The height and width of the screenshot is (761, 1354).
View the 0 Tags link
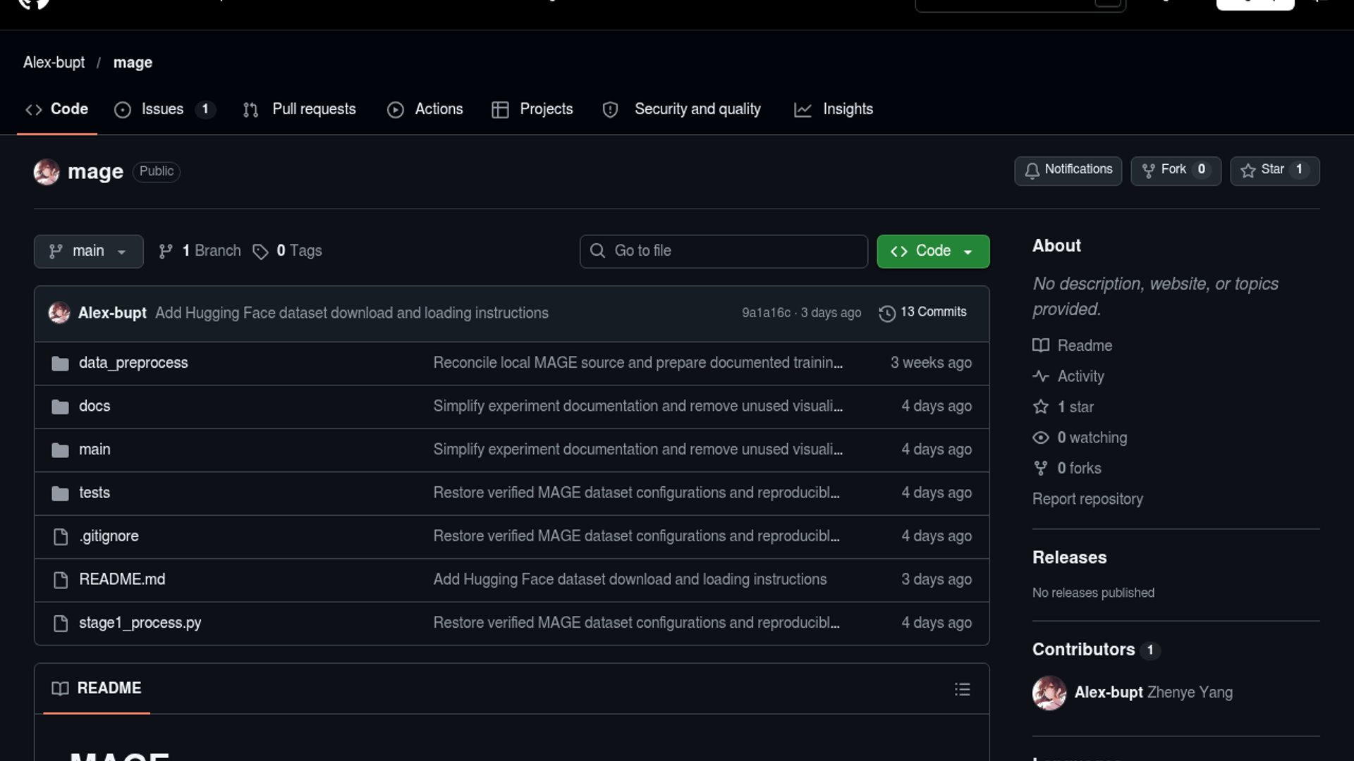coord(288,251)
